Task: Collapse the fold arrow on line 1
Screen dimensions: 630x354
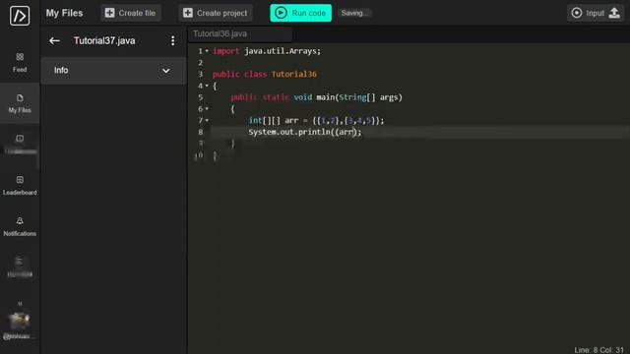Action: pos(207,51)
